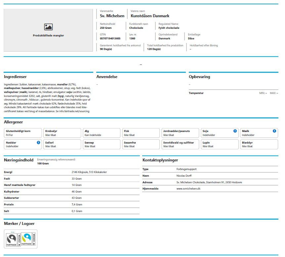Click the reference value 100 Gram
The image size is (285, 257).
coord(43,163)
